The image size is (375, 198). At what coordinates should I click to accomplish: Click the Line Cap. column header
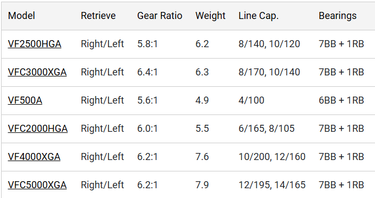(x=258, y=16)
